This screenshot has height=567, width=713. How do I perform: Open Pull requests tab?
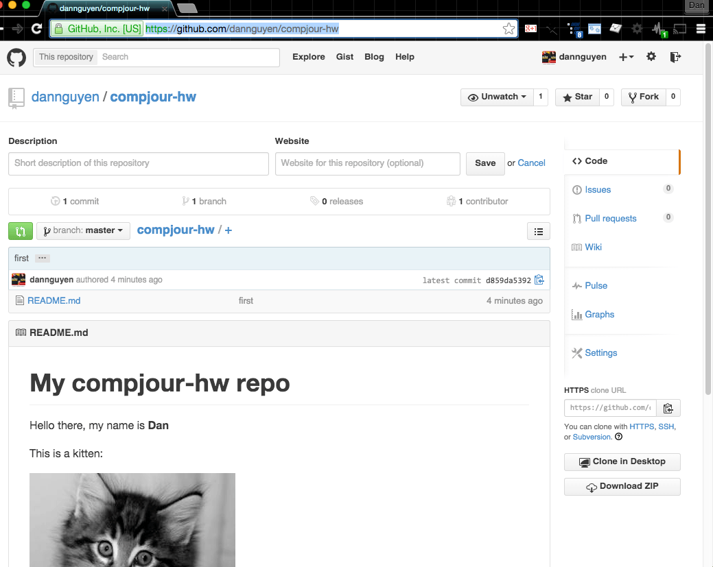click(610, 219)
